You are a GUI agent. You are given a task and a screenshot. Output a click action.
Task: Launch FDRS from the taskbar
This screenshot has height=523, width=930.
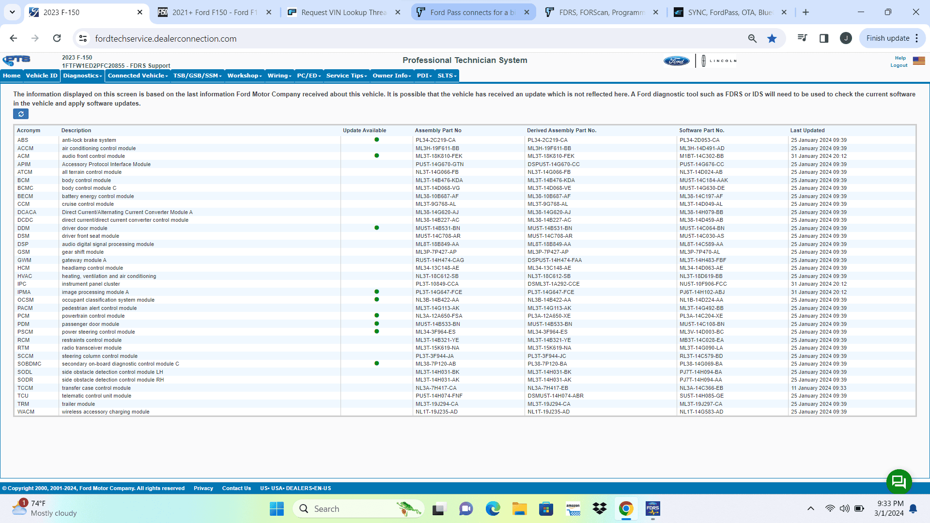[653, 508]
